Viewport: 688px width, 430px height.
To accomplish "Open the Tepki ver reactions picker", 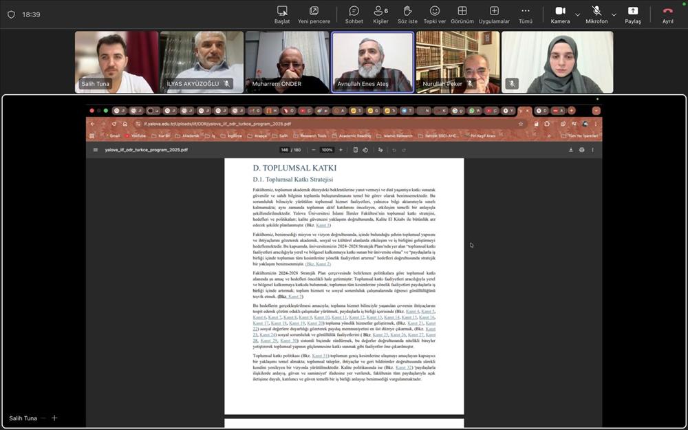I will (x=435, y=14).
